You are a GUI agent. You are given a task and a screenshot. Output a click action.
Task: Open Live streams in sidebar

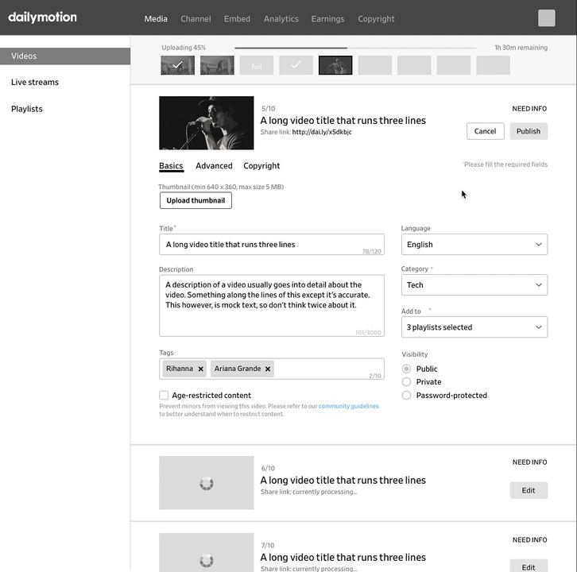(35, 82)
